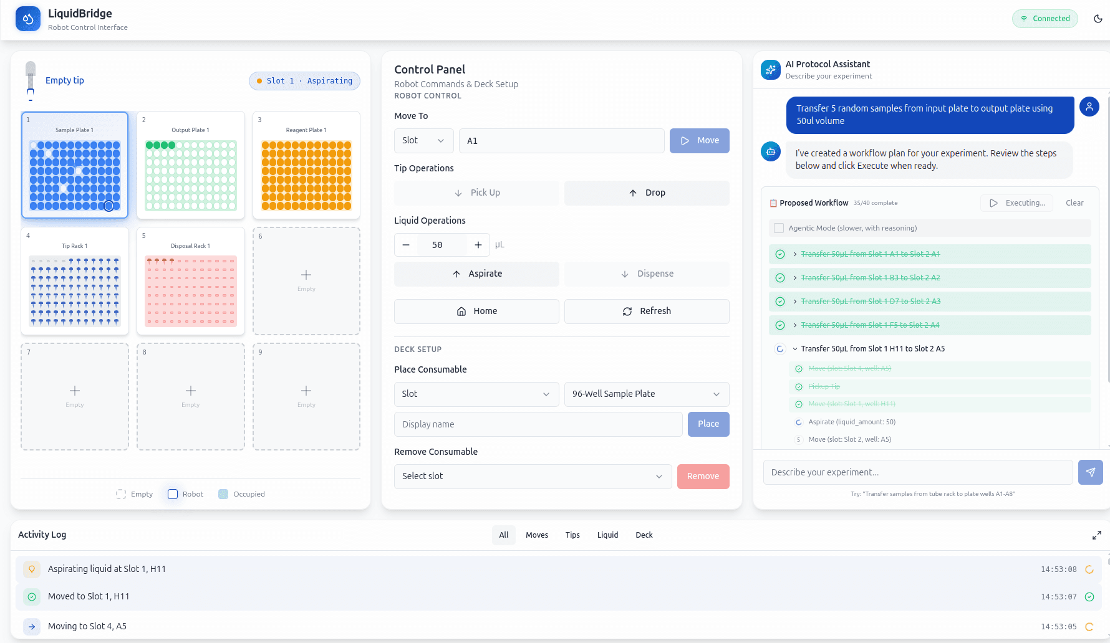This screenshot has width=1110, height=643.
Task: Refresh the robot state
Action: coord(647,311)
